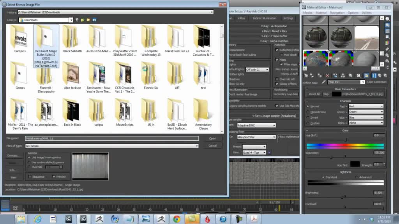Open Adobe Reader from the taskbar
The height and width of the screenshot is (224, 399).
click(254, 219)
